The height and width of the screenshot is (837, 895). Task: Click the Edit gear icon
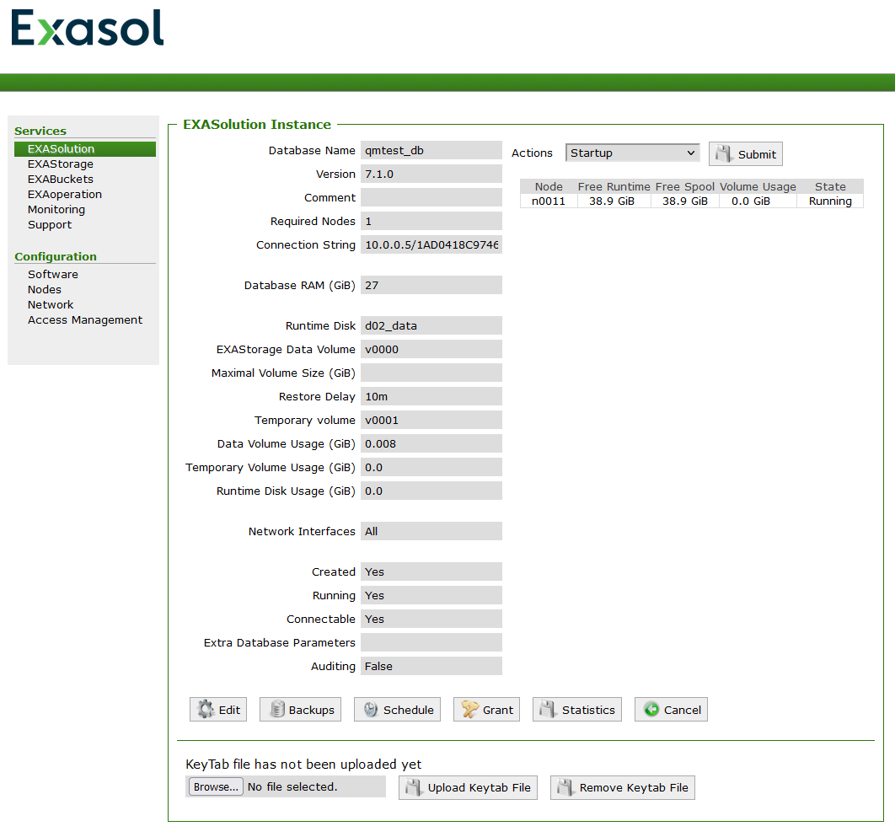pyautogui.click(x=205, y=709)
